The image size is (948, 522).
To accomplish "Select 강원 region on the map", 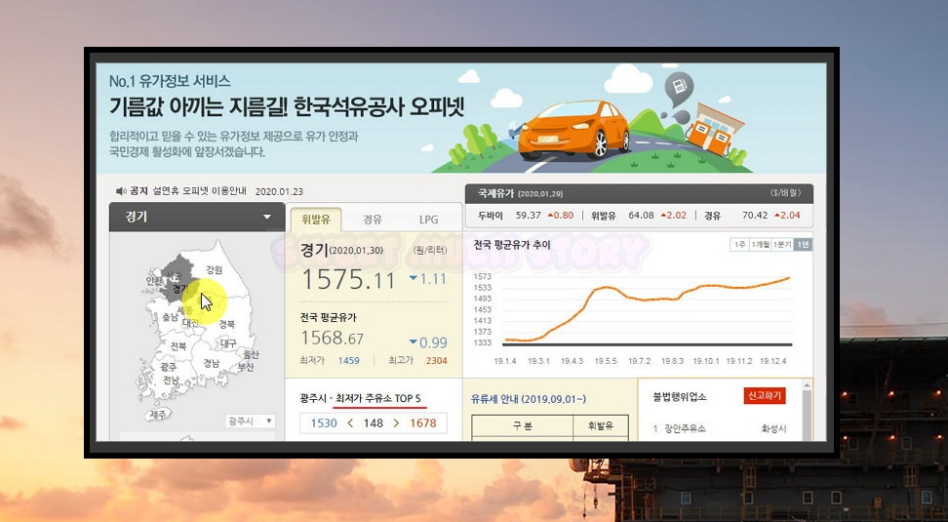I will [x=214, y=269].
